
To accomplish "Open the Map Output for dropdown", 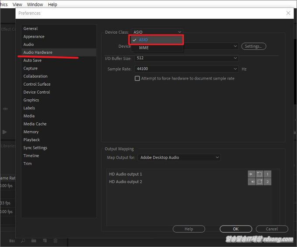I will pyautogui.click(x=179, y=157).
